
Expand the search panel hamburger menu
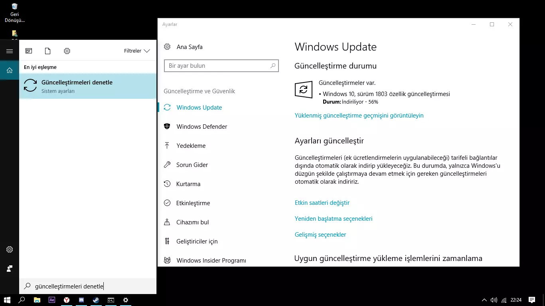pos(10,51)
